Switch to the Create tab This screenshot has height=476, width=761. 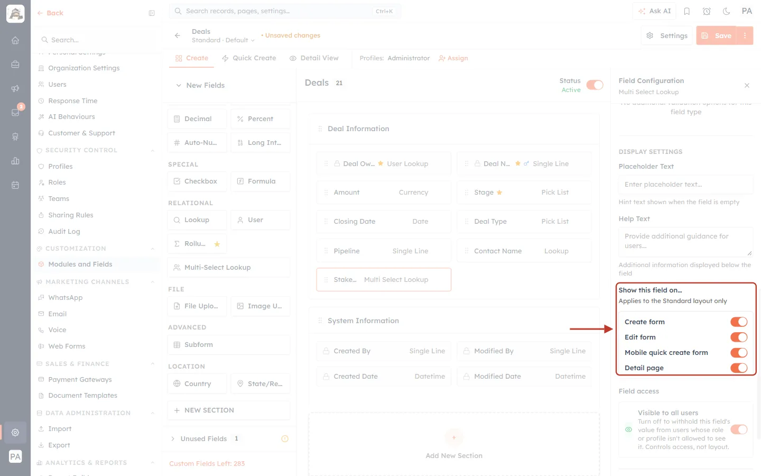coord(192,58)
